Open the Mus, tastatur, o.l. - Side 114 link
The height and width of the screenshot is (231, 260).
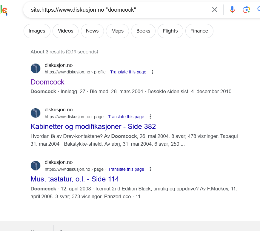click(x=75, y=179)
